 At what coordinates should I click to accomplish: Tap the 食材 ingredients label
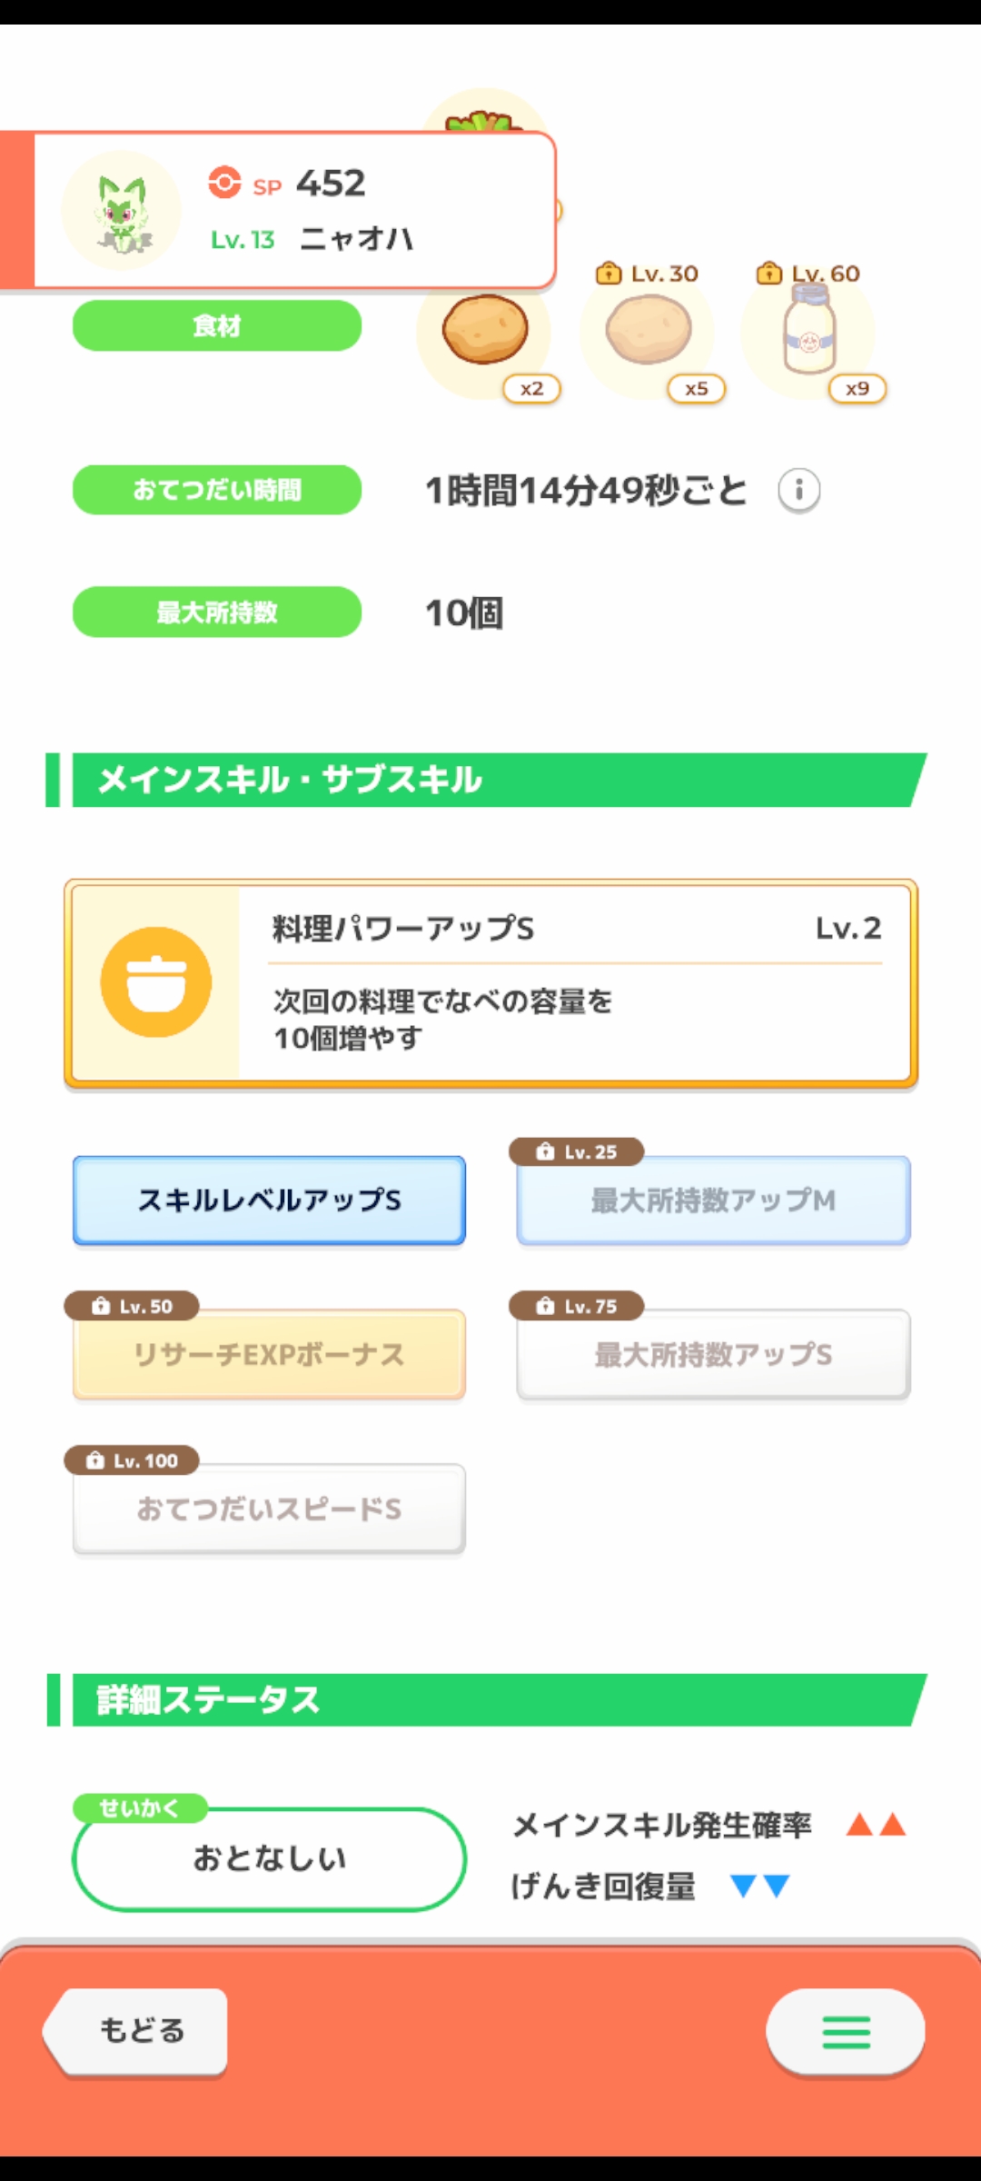(x=217, y=325)
